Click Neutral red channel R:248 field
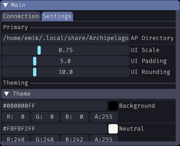This screenshot has height=146, width=180. pos(15,139)
